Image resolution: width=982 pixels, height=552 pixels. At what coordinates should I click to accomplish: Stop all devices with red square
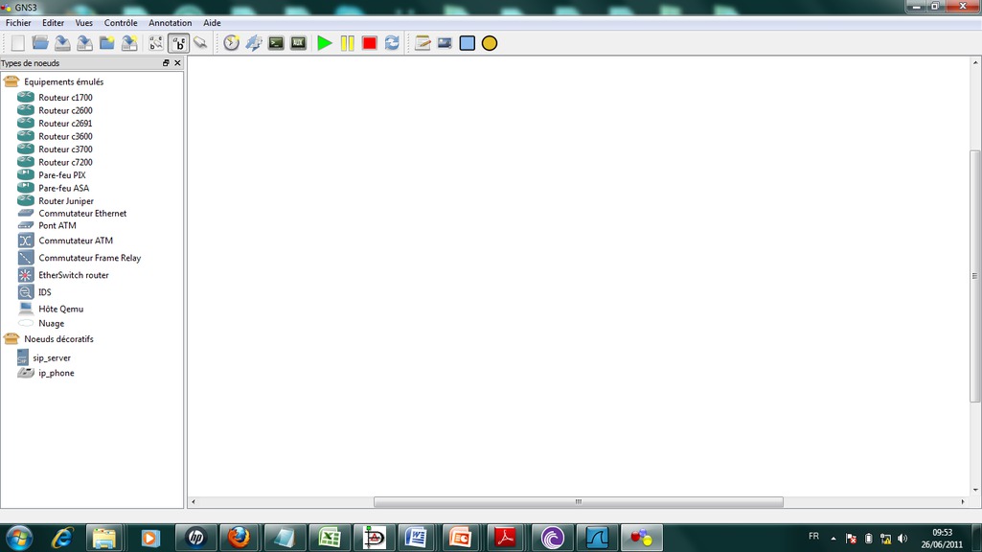tap(370, 43)
